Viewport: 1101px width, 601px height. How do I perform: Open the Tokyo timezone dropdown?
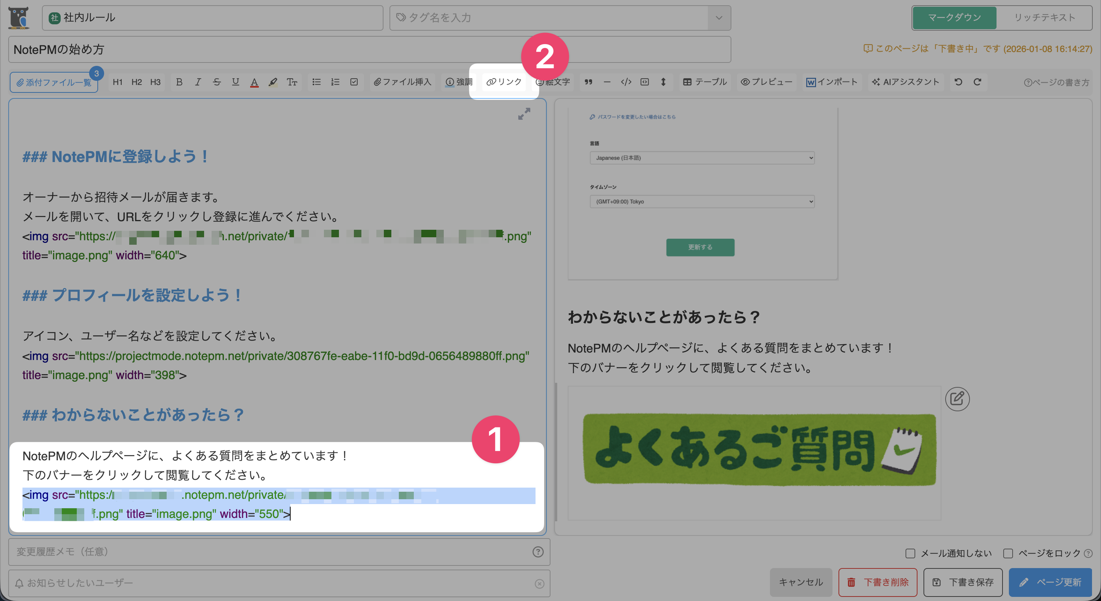pos(702,201)
